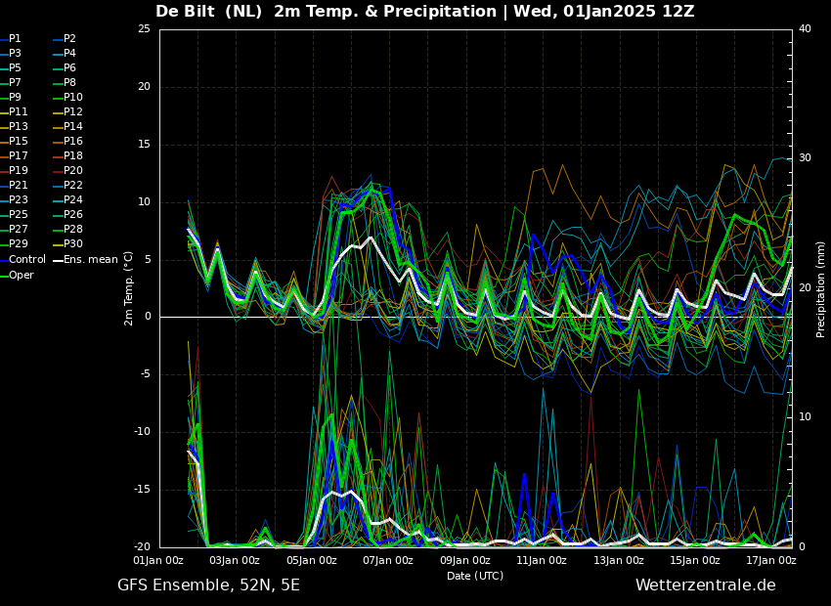Click the Oper legend entry
The image size is (831, 606).
coord(21,275)
